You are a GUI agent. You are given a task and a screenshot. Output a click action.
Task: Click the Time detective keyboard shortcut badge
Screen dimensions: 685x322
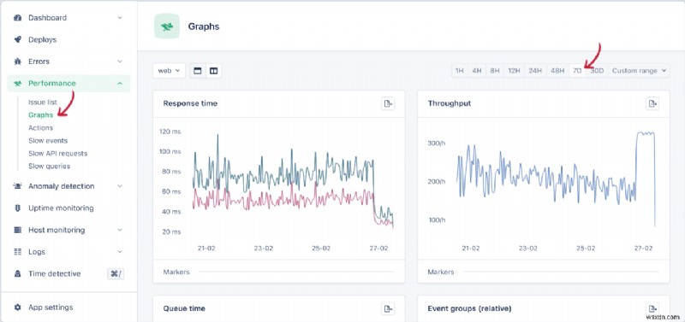[x=116, y=273]
